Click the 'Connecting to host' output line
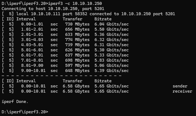This screenshot has width=196, height=116. [53, 9]
